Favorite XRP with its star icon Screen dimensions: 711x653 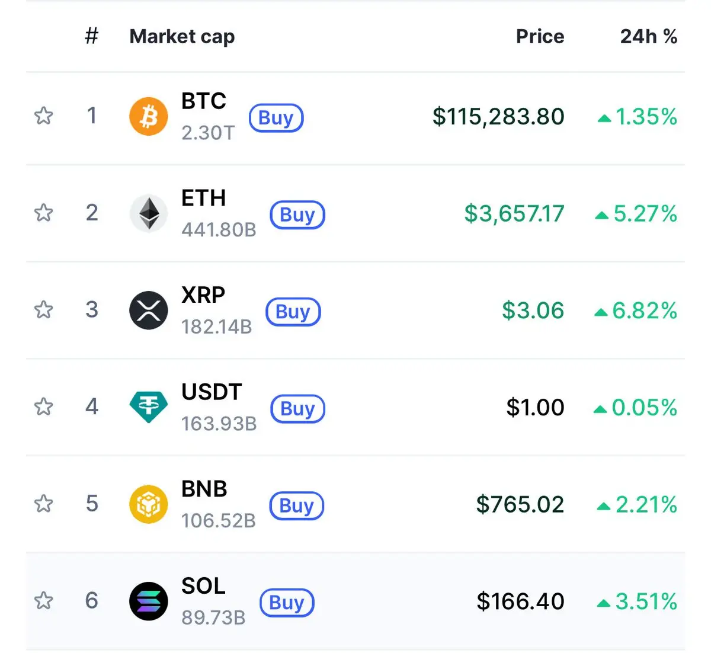(x=43, y=309)
